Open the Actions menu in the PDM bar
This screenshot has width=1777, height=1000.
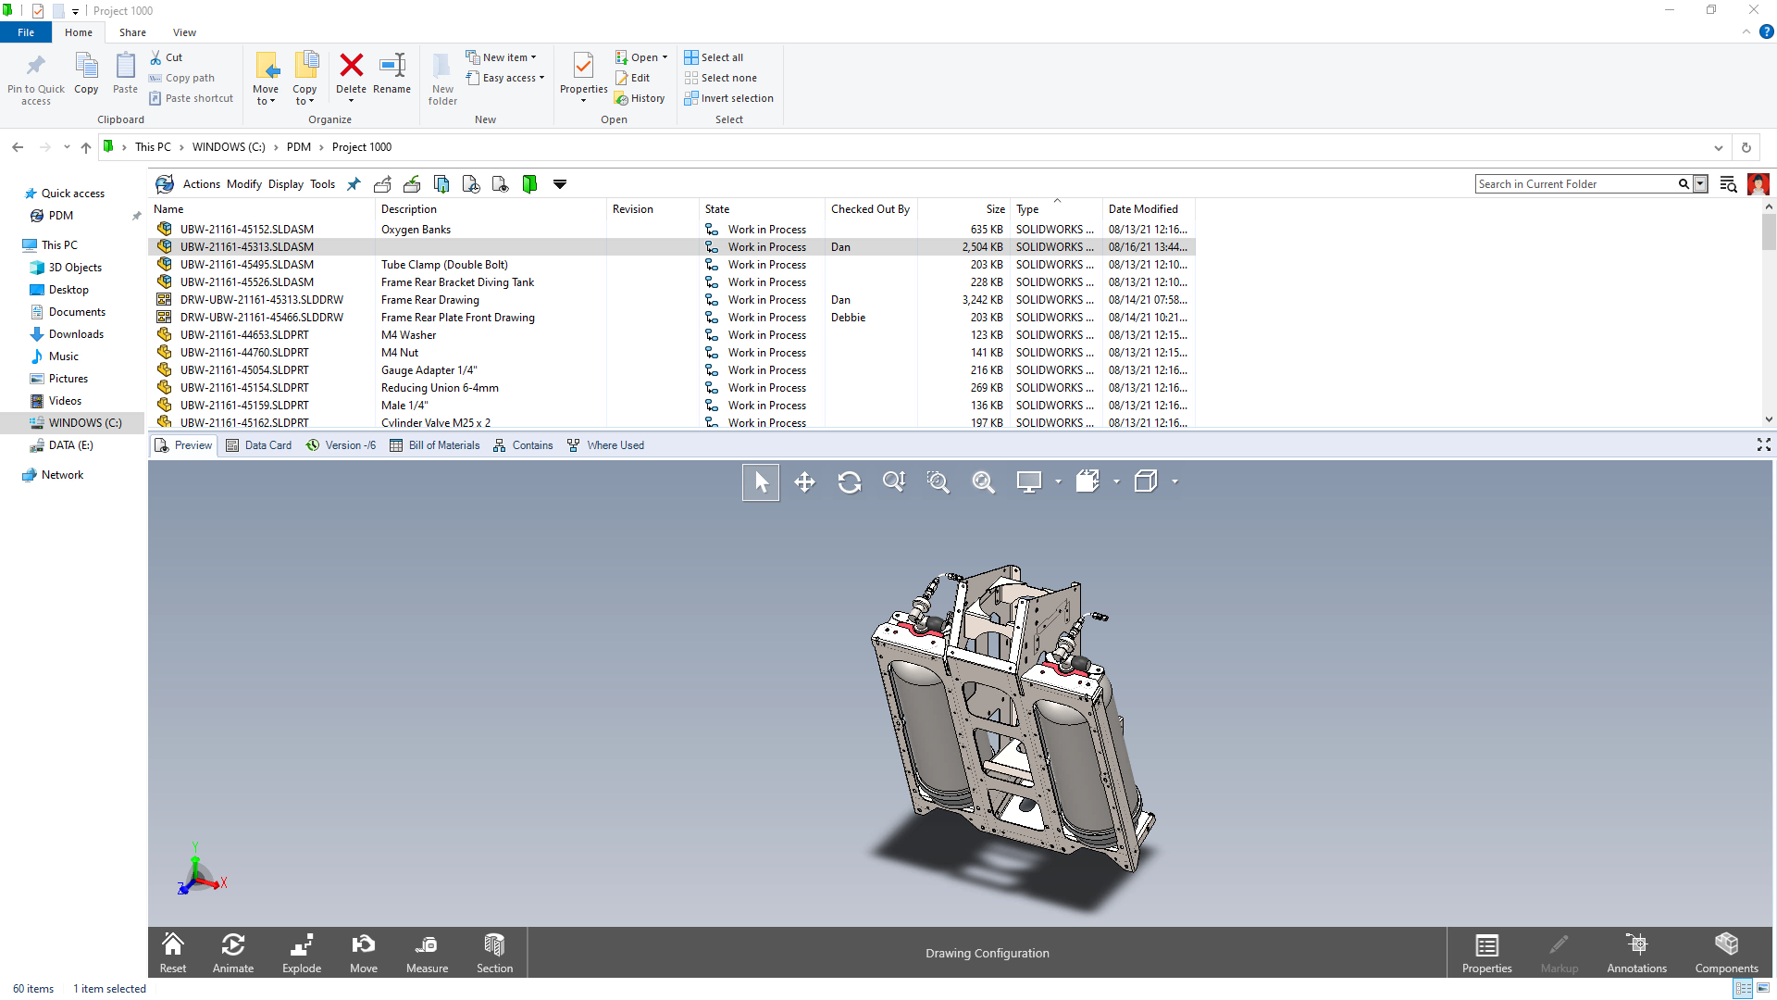(x=202, y=183)
